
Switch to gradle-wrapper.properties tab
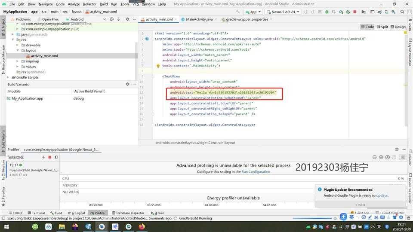point(247,19)
